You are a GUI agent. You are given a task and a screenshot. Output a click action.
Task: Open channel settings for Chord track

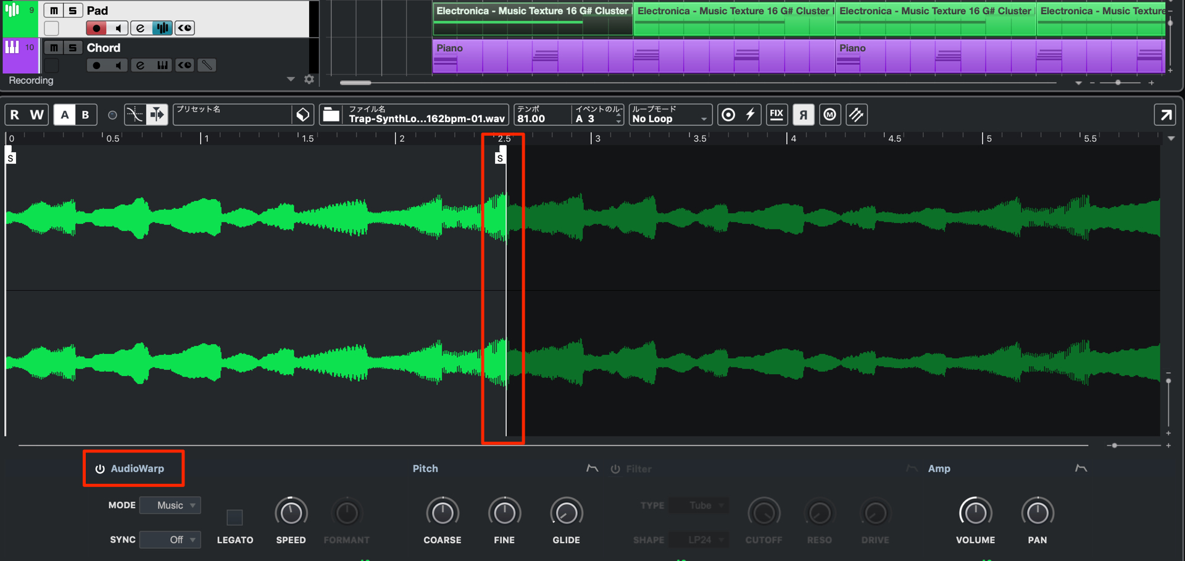point(140,65)
